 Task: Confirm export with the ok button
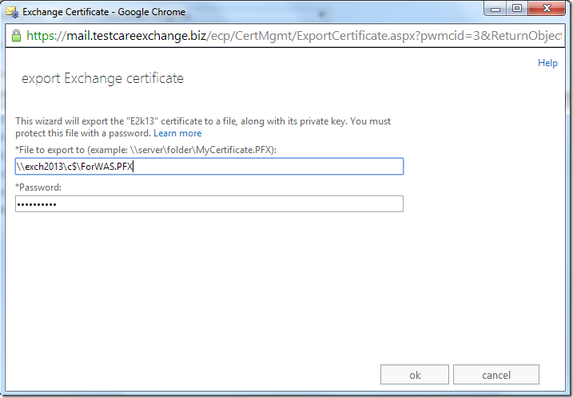[415, 375]
